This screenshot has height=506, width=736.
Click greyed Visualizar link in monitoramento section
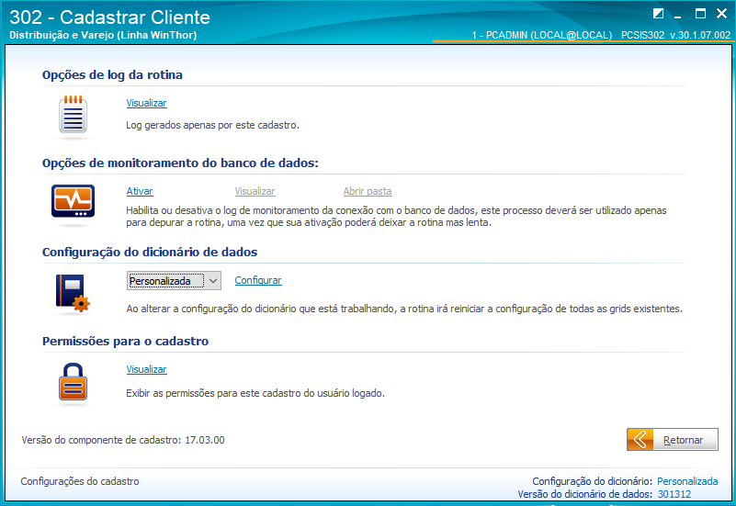[x=255, y=191]
